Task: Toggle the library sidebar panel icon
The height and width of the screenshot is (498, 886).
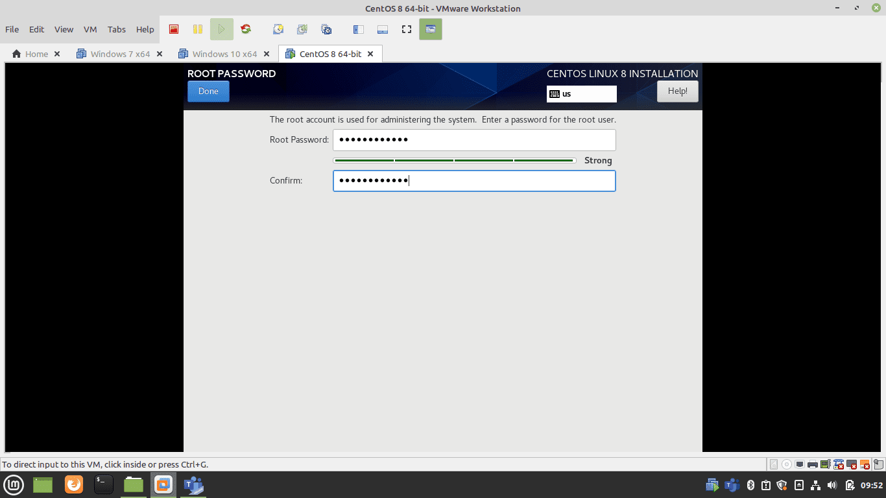Action: (x=358, y=29)
